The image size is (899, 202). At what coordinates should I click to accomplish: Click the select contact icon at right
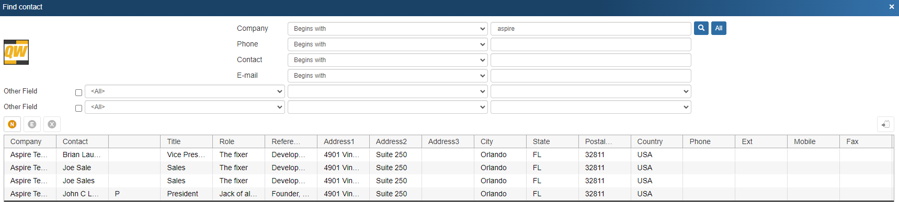tap(885, 124)
